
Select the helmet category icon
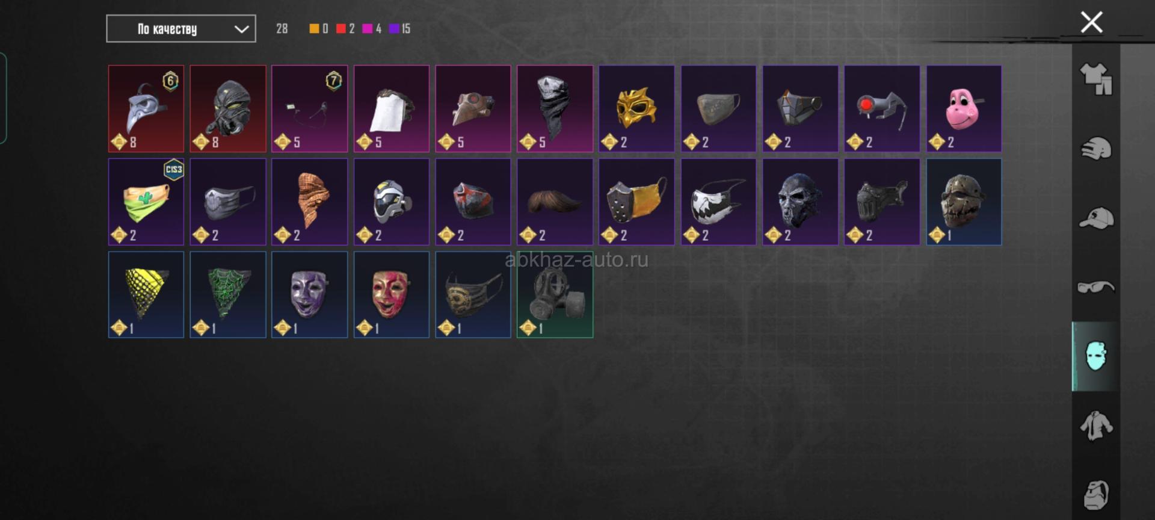point(1096,149)
